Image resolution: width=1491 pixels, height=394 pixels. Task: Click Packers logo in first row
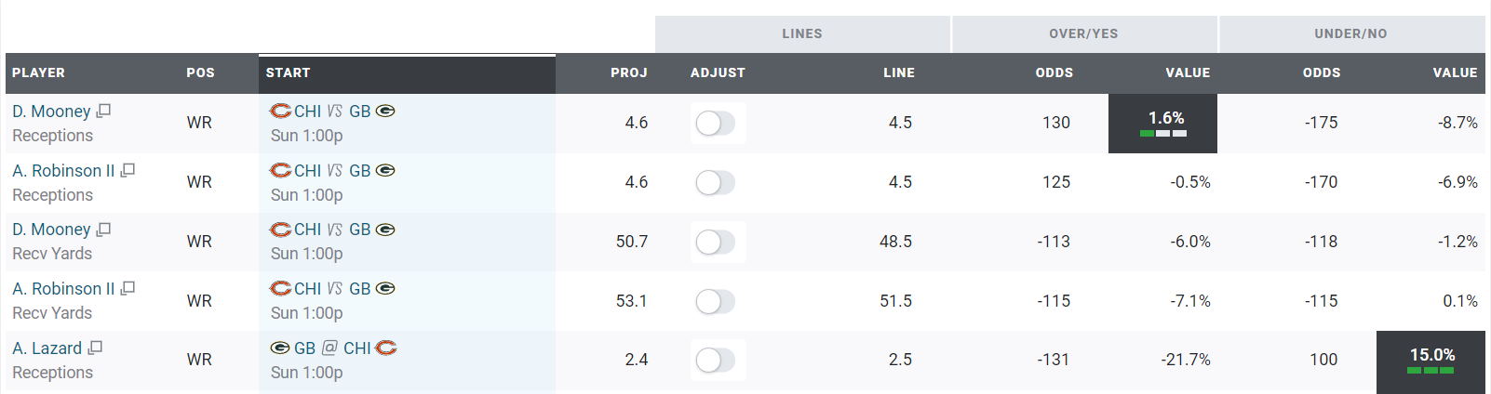(x=385, y=111)
